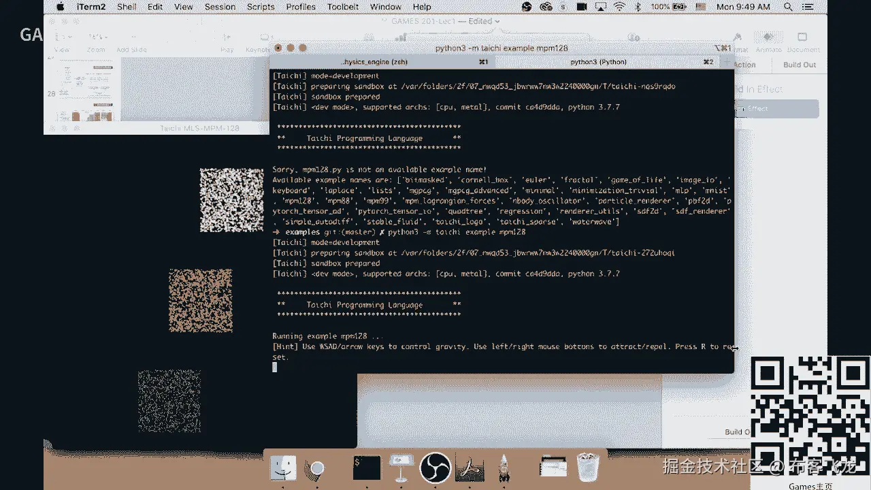Click the Keynote View toolbar button
The image size is (871, 490).
pyautogui.click(x=62, y=41)
